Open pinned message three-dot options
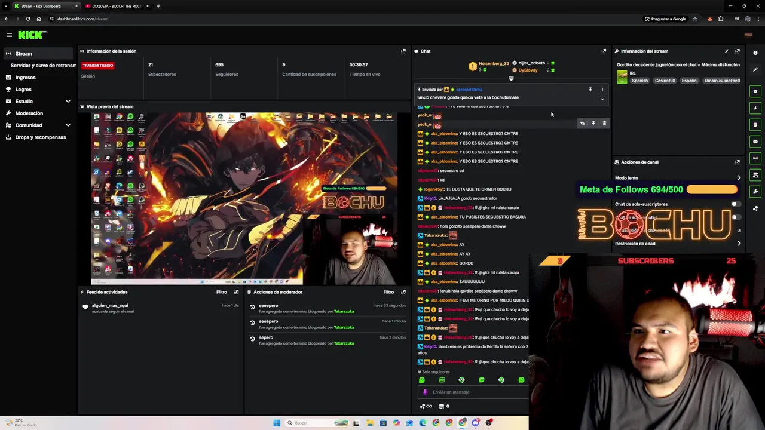Viewport: 765px width, 430px height. (602, 90)
